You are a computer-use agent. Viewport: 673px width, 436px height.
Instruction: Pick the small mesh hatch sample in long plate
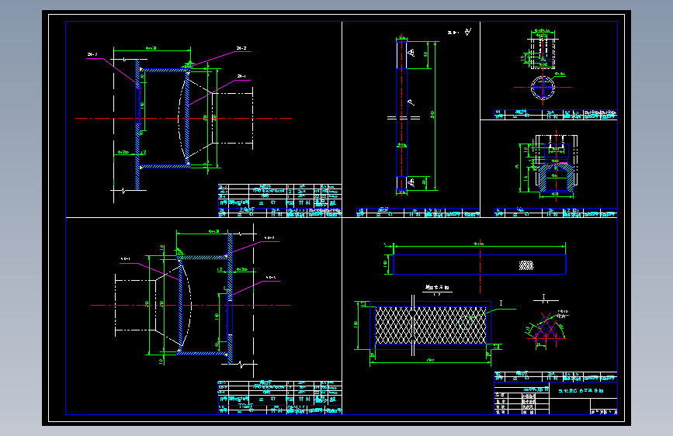[x=526, y=265]
